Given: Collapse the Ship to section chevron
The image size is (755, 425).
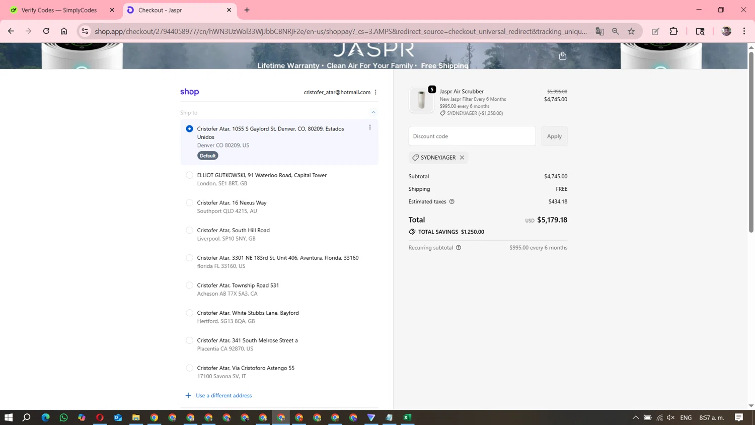Looking at the screenshot, I should pos(373,112).
